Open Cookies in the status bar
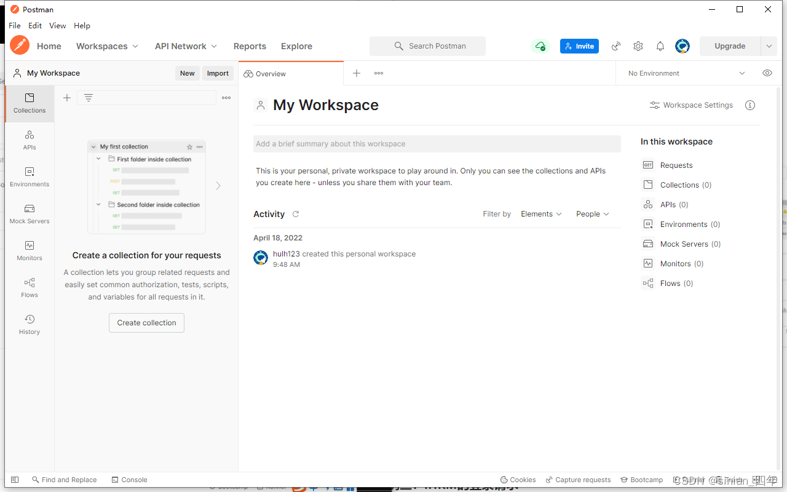 (x=518, y=480)
